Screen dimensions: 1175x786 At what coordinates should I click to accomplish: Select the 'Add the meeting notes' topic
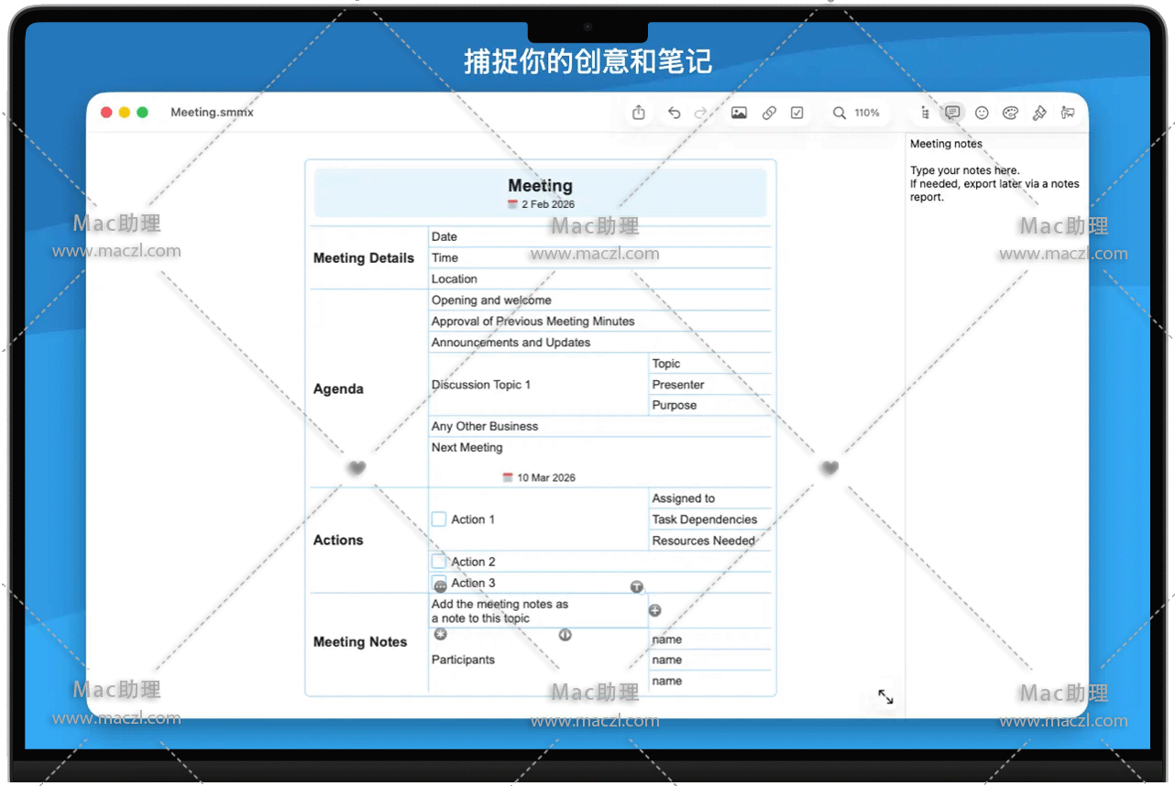[x=539, y=611]
